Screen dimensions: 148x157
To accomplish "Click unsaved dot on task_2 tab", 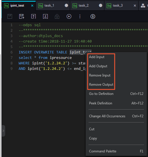I will pyautogui.click(x=101, y=5).
